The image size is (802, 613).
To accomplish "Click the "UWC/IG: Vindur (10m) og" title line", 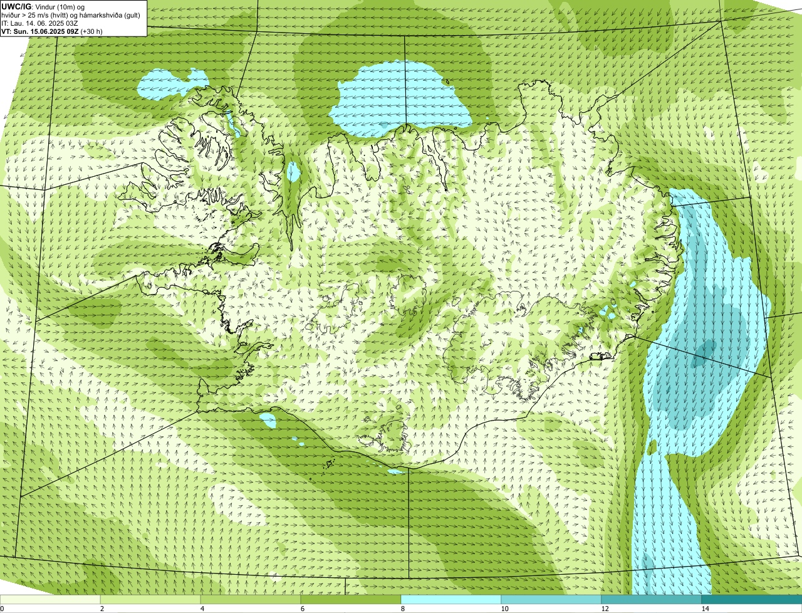I will pyautogui.click(x=43, y=6).
